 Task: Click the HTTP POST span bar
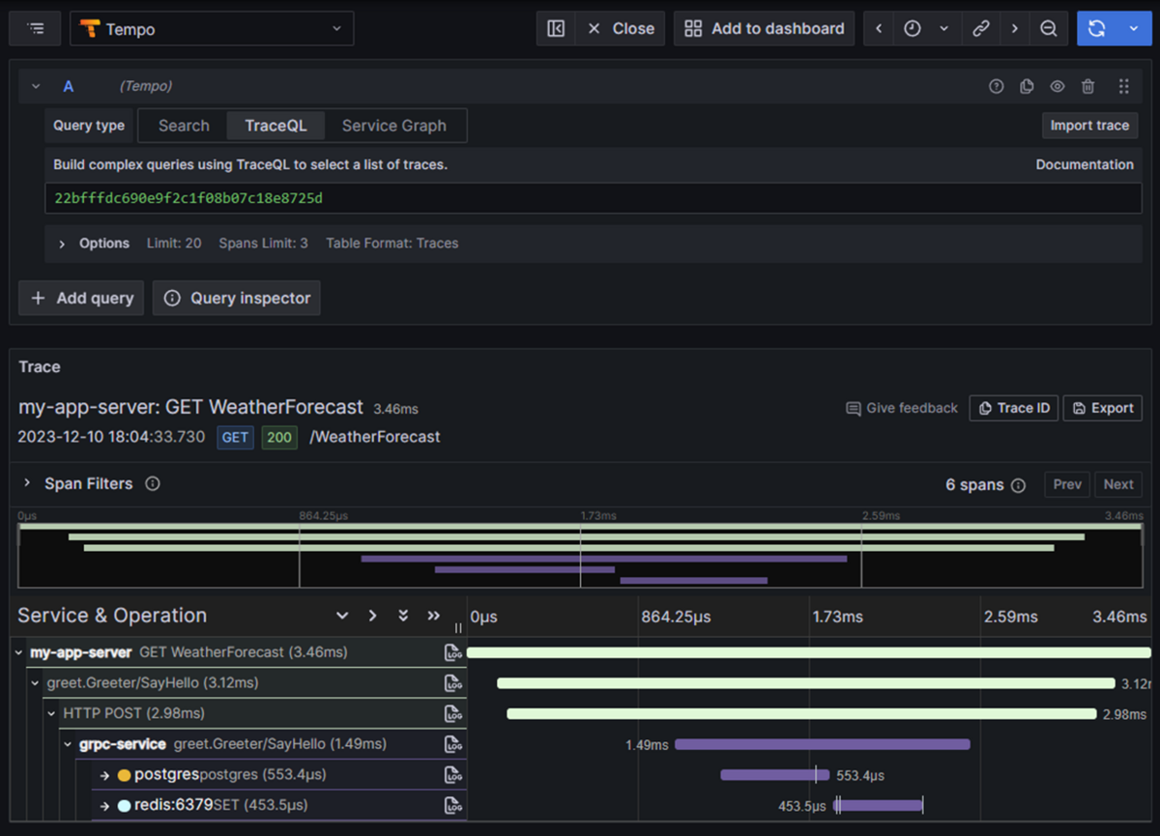pos(802,713)
